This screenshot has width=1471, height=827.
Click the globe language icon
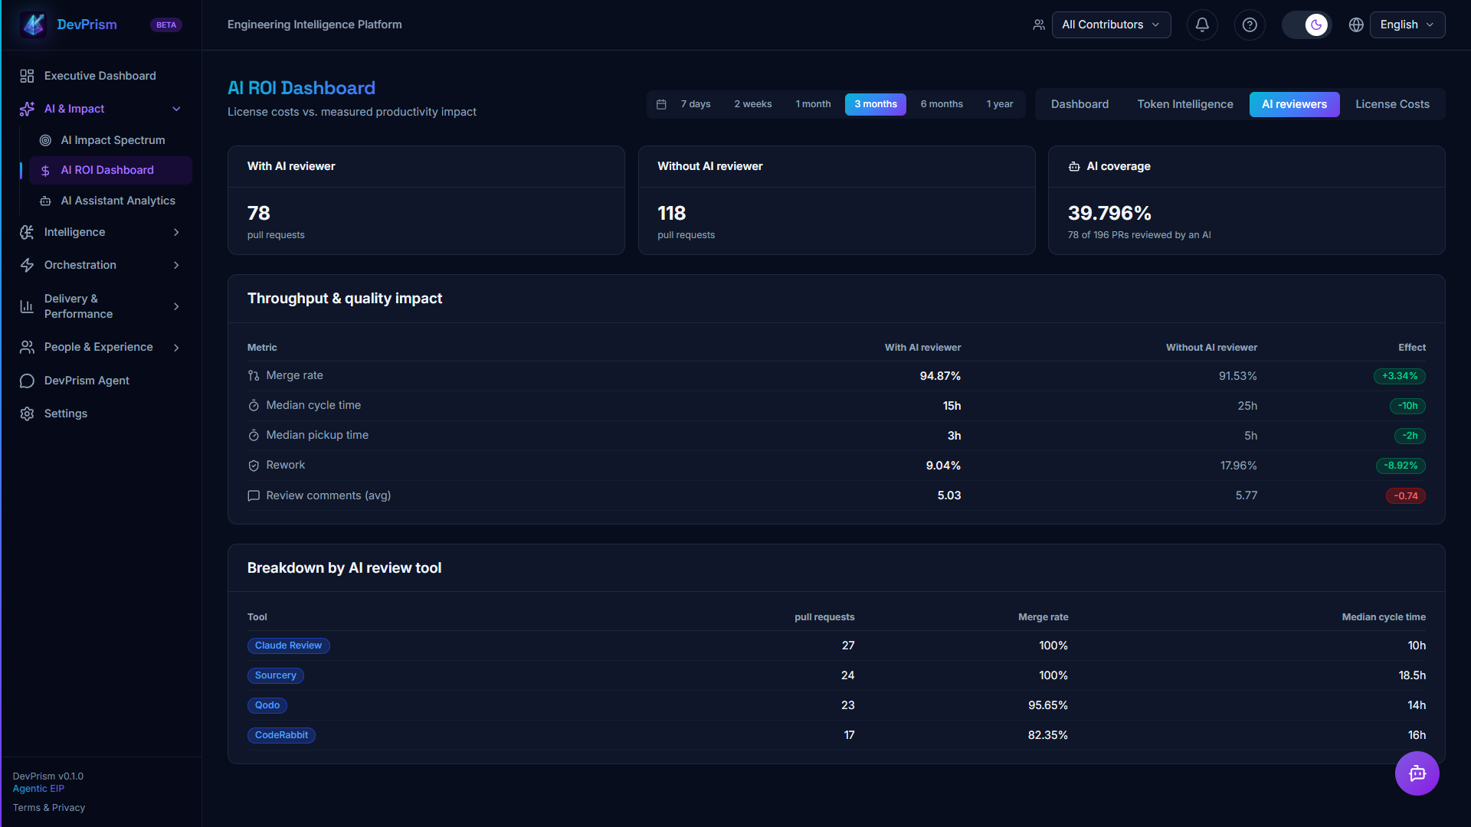coord(1356,25)
